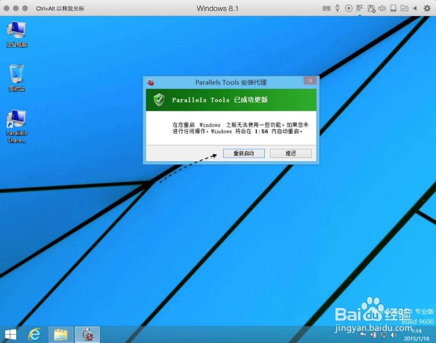Open the USB devices icon in Parallels toolbar
Viewport: 436px width, 343px height.
click(337, 8)
